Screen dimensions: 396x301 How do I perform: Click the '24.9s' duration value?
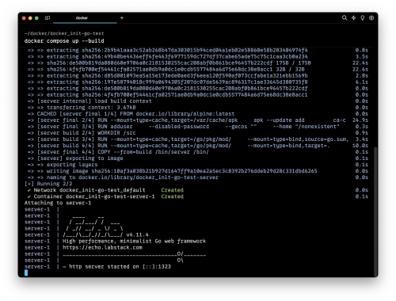360,120
